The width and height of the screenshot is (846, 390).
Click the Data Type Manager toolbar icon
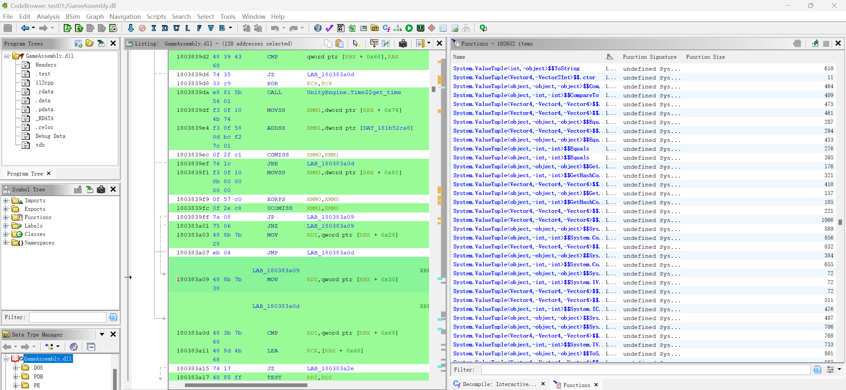click(x=375, y=28)
